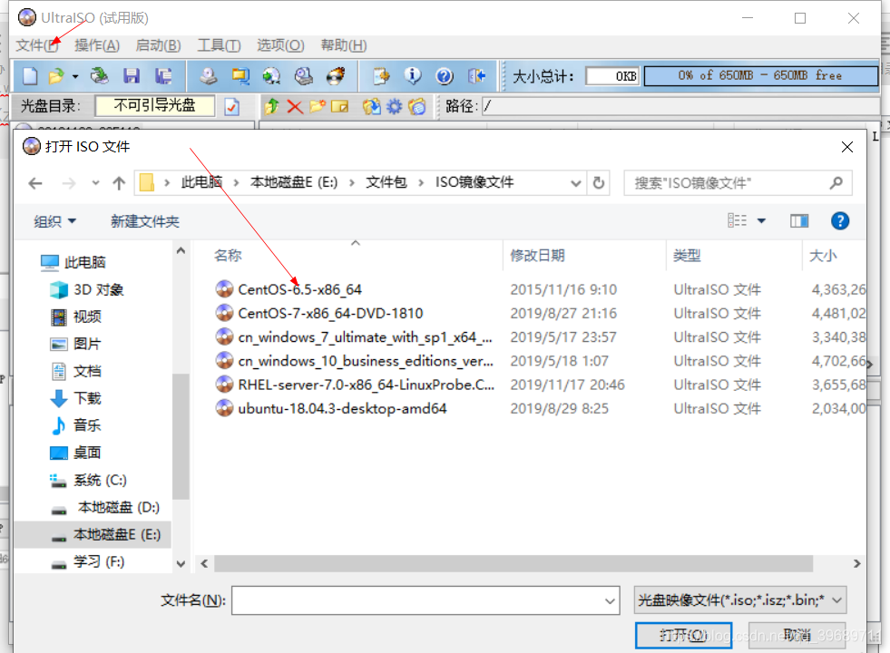Select 系统 (C:) drive
The image size is (890, 653).
[x=88, y=481]
